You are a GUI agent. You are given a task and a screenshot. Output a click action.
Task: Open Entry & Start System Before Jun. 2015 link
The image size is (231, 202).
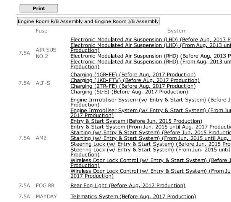click(136, 121)
